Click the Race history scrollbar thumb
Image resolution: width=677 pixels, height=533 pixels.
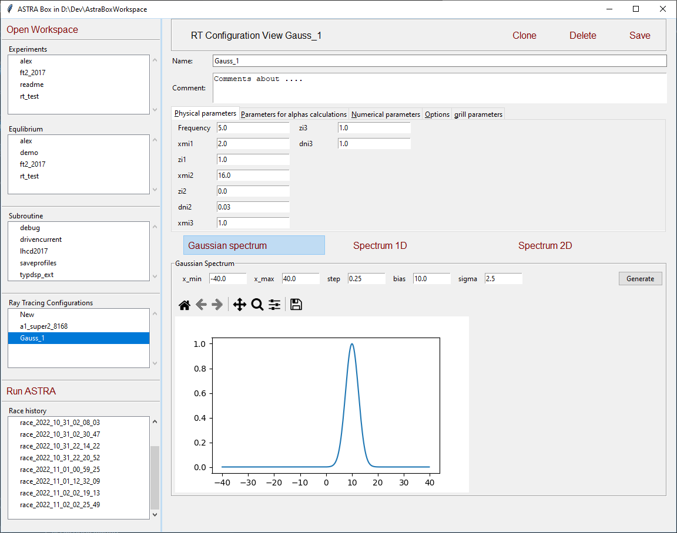tap(155, 477)
